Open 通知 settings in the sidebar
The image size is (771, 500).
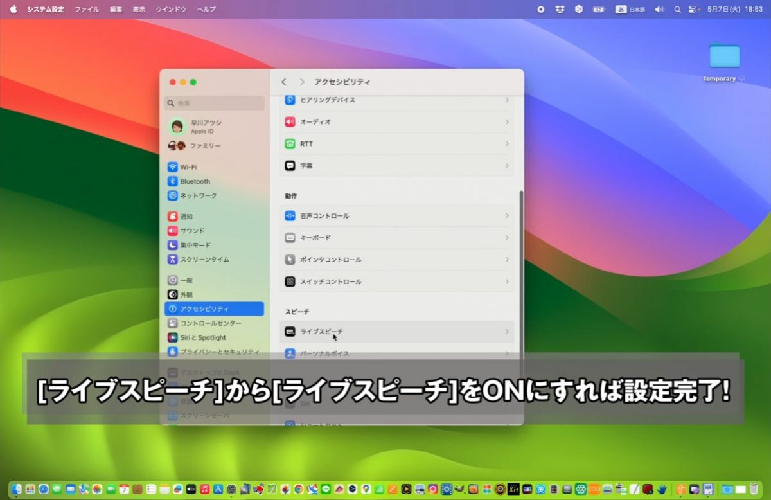coord(214,217)
